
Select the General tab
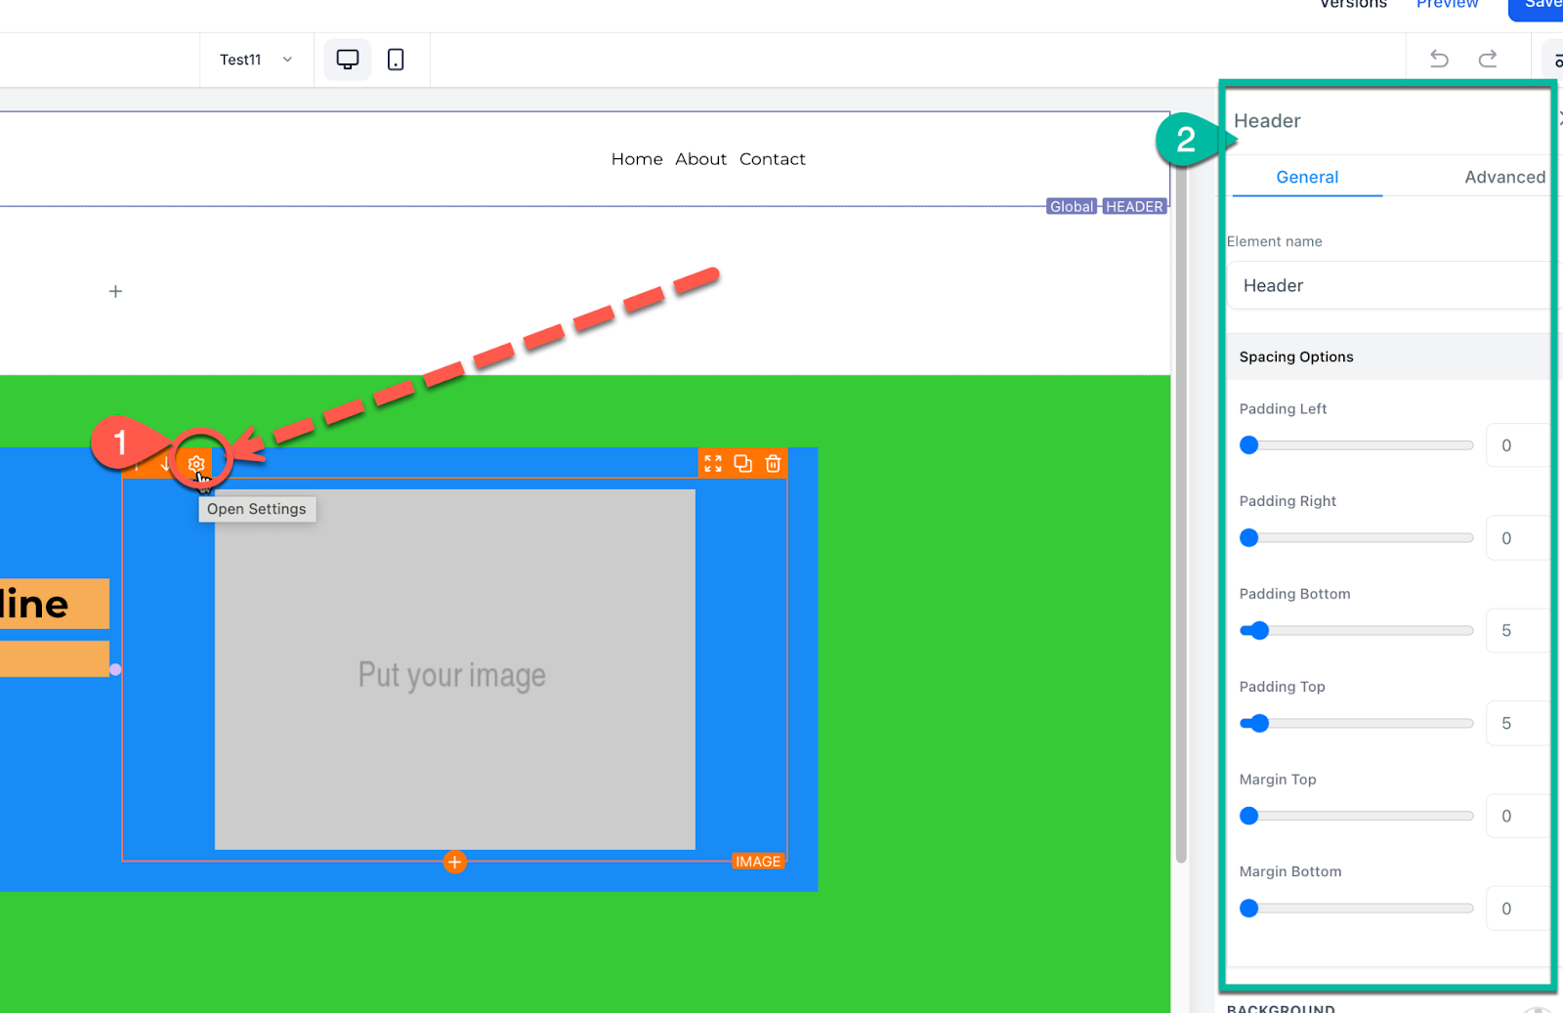coord(1307,177)
